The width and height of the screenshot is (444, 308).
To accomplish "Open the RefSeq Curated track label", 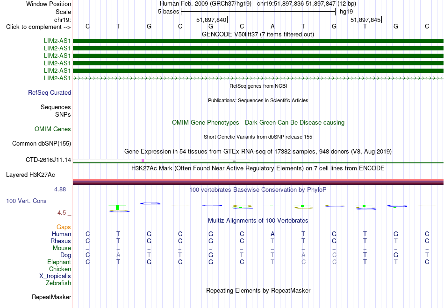I will tap(50, 92).
